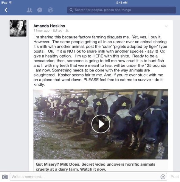This screenshot has width=180, height=182.
Task: Tap the Wi-Fi status icon
Action: click(x=10, y=2)
